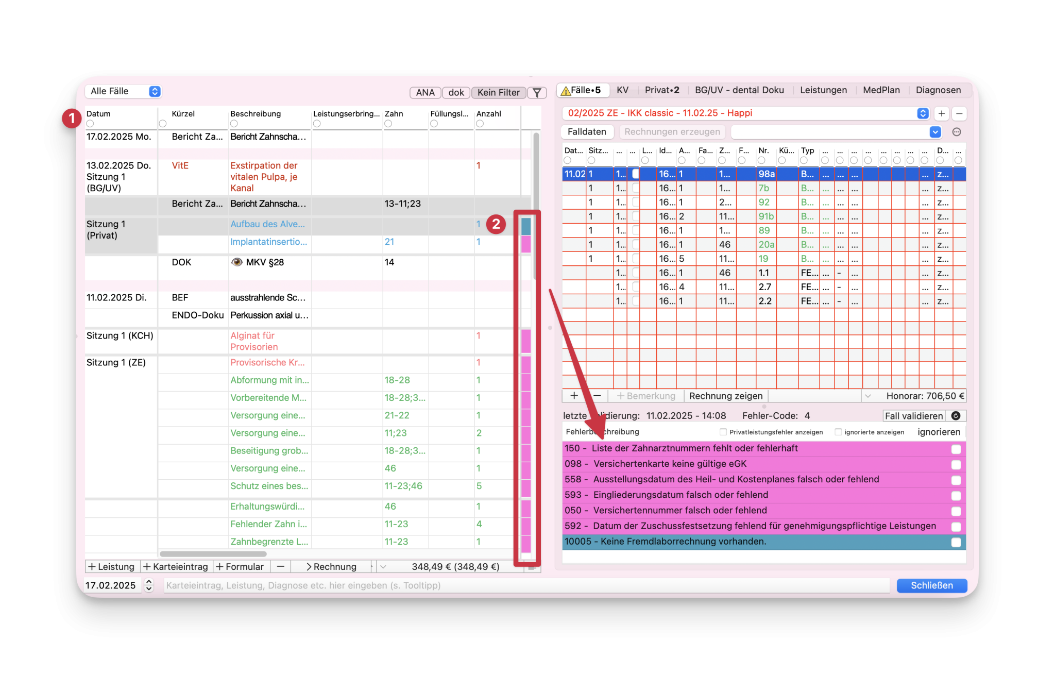This screenshot has height=674, width=1055.
Task: Tick ignore checkbox for error 593
Action: click(x=956, y=496)
